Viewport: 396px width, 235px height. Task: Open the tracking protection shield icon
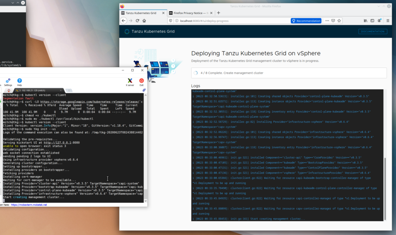click(171, 21)
